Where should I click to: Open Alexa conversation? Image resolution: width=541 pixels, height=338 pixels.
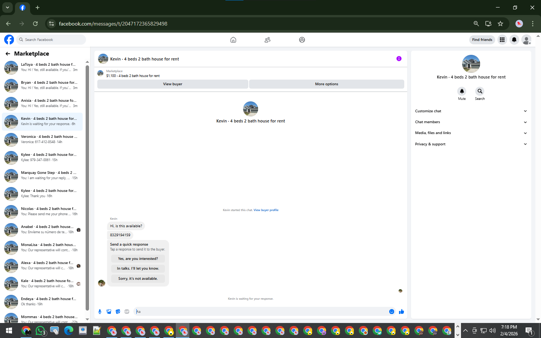click(42, 266)
